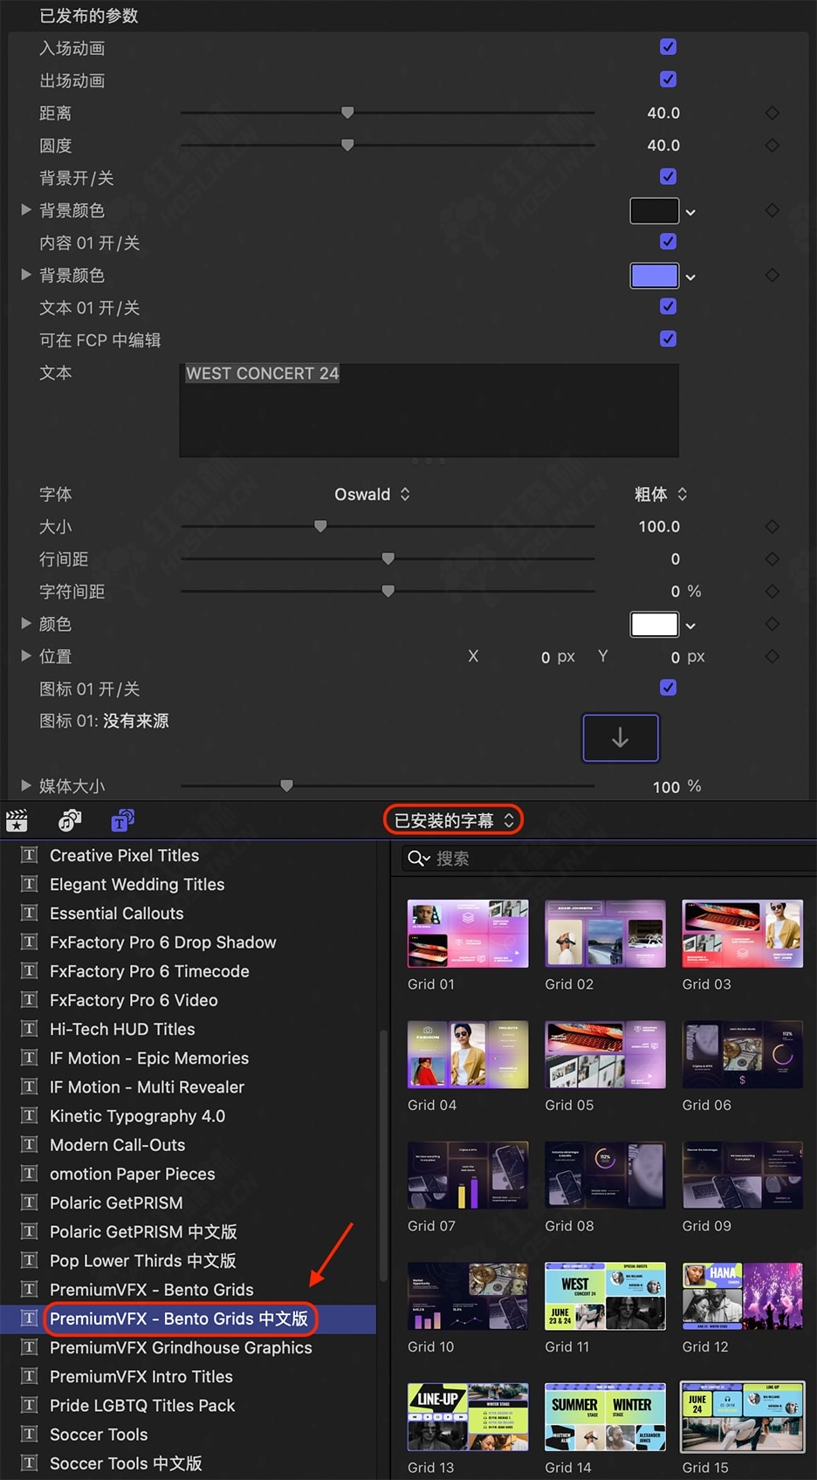This screenshot has height=1480, width=817.
Task: Expand the 位置 disclosure triangle
Action: click(26, 655)
